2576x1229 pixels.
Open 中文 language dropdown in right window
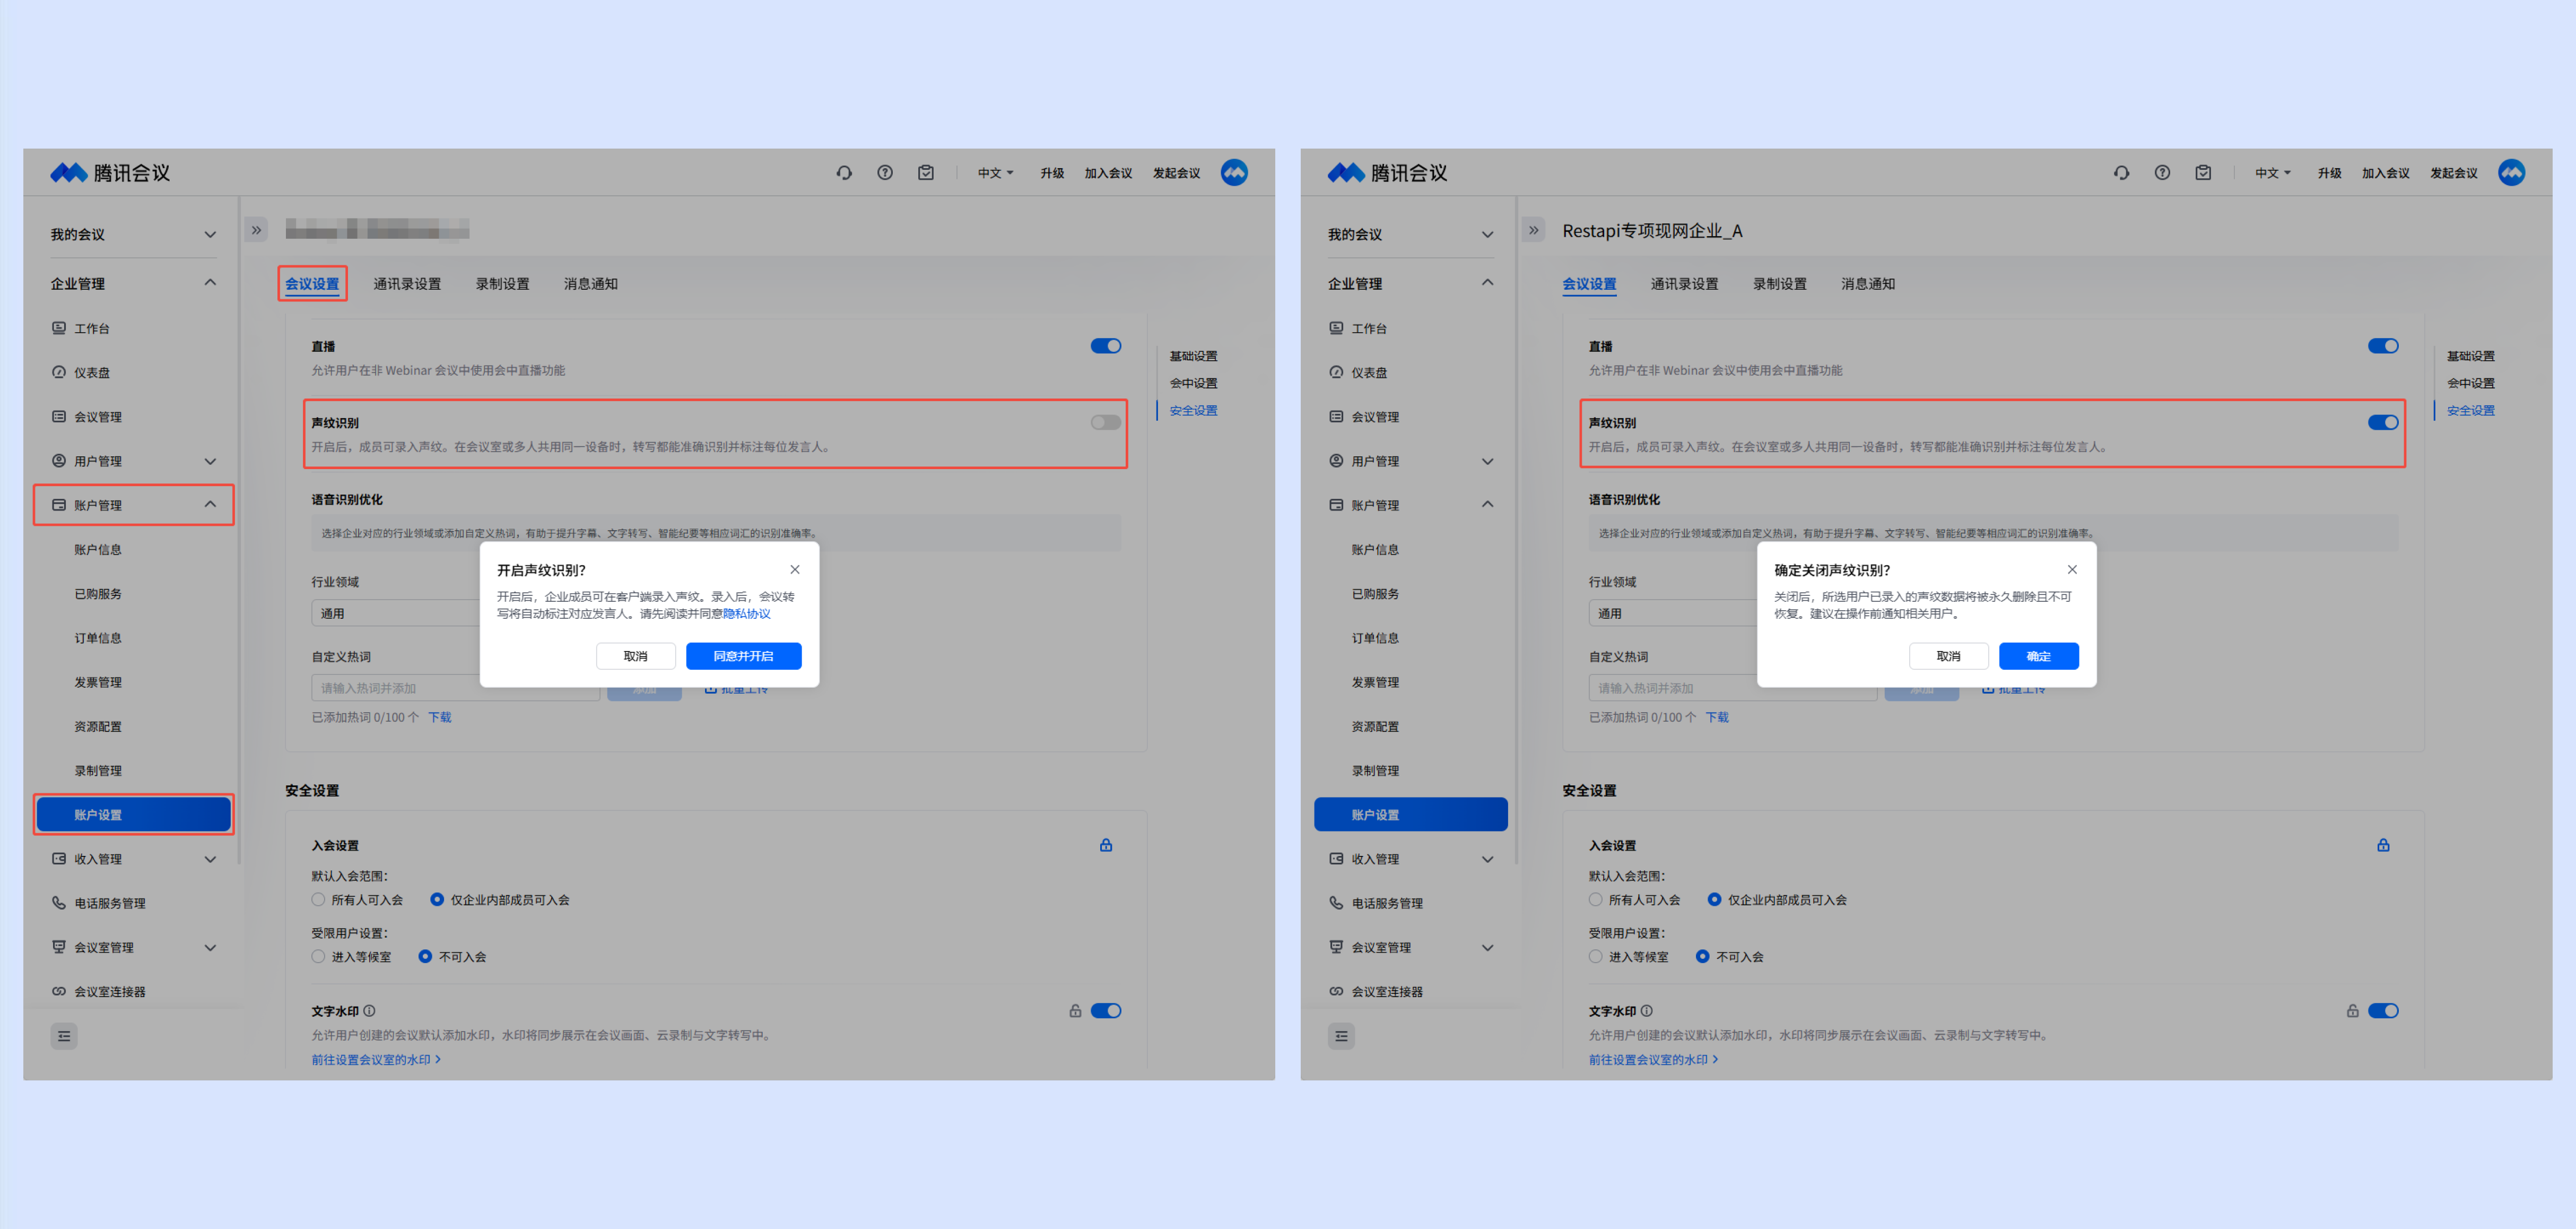[x=2272, y=173]
